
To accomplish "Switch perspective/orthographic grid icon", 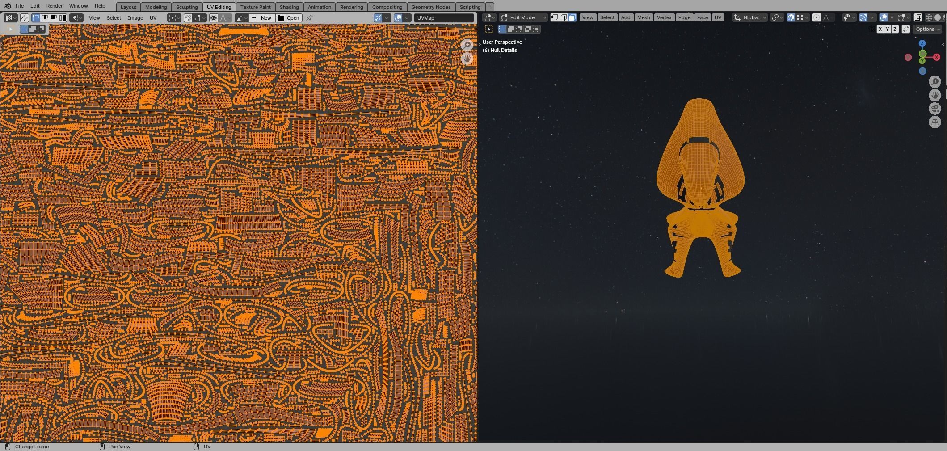I will pyautogui.click(x=934, y=122).
